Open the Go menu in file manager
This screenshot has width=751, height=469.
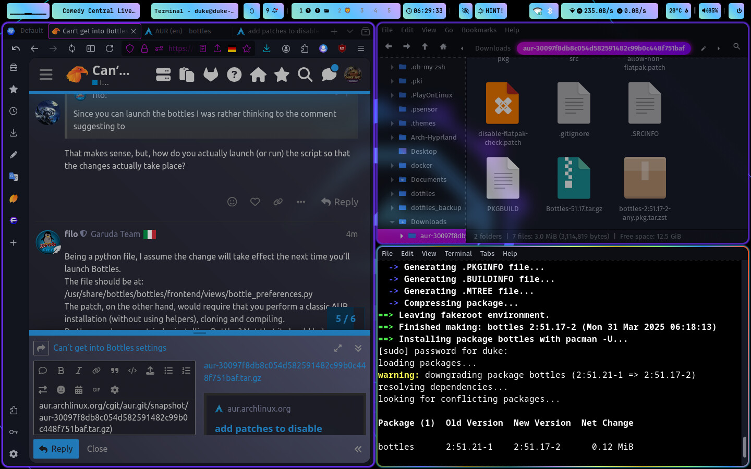click(449, 30)
